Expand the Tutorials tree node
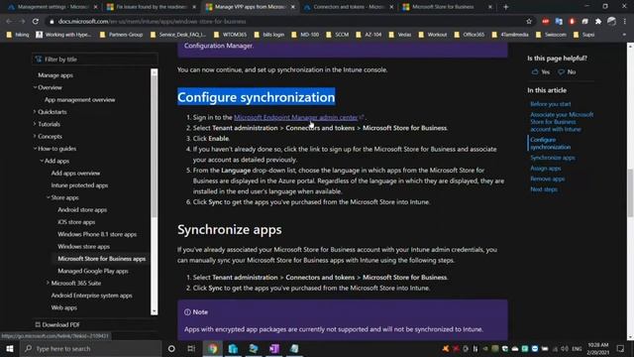The width and height of the screenshot is (634, 357). click(35, 124)
